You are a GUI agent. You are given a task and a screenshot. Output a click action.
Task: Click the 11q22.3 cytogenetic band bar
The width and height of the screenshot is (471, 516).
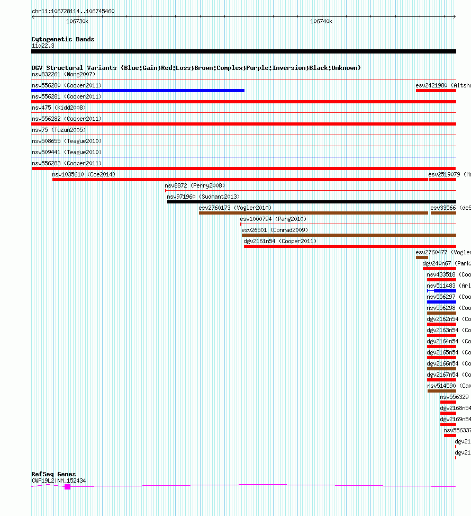pyautogui.click(x=243, y=51)
